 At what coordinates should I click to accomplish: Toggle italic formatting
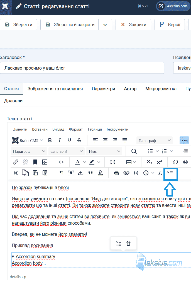pos(60,141)
